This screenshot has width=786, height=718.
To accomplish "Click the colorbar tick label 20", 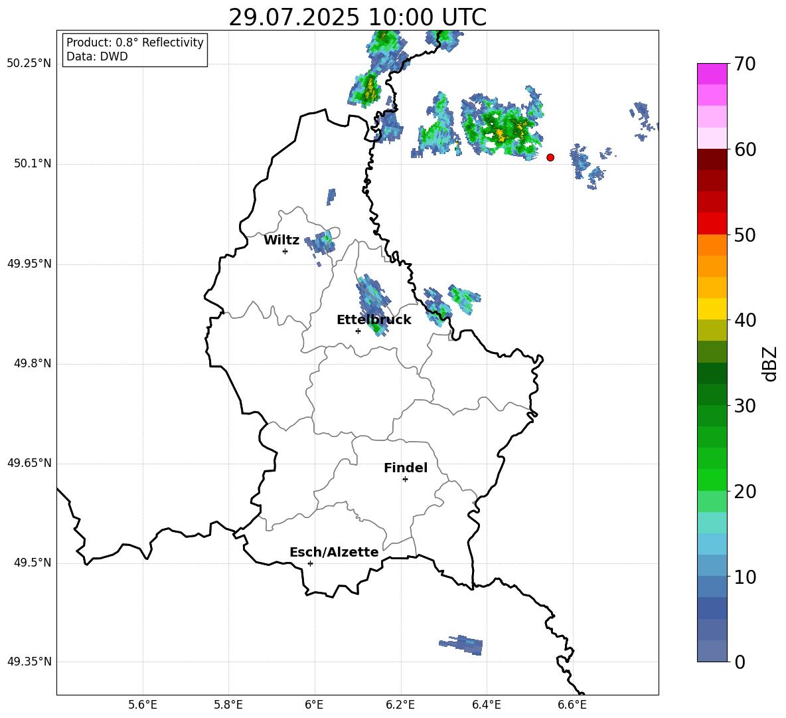I will tap(745, 492).
